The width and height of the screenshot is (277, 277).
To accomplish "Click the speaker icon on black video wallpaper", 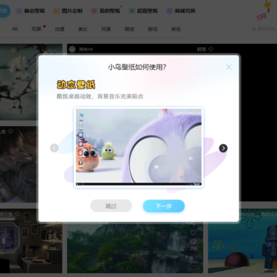I will pos(211,49).
